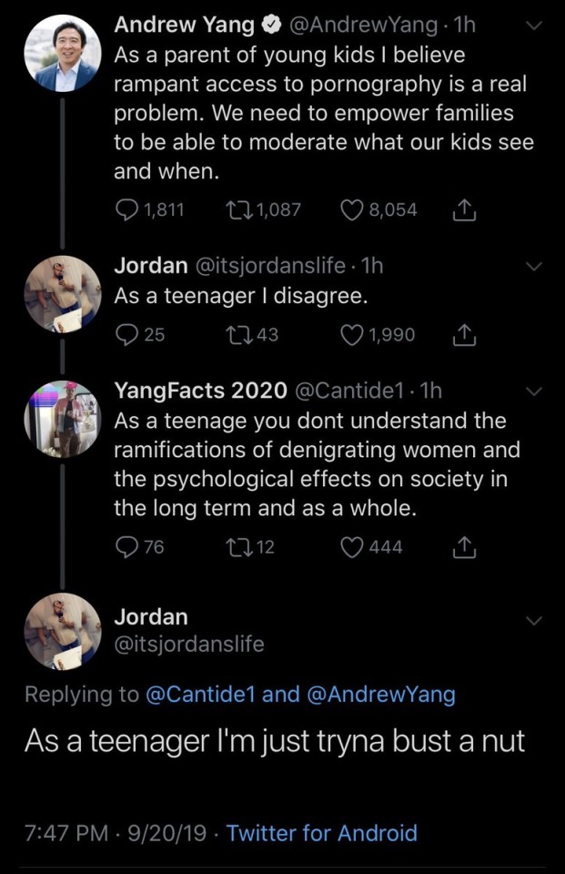This screenshot has height=874, width=565.
Task: Click the Twitter for Android source link
Action: pyautogui.click(x=321, y=833)
